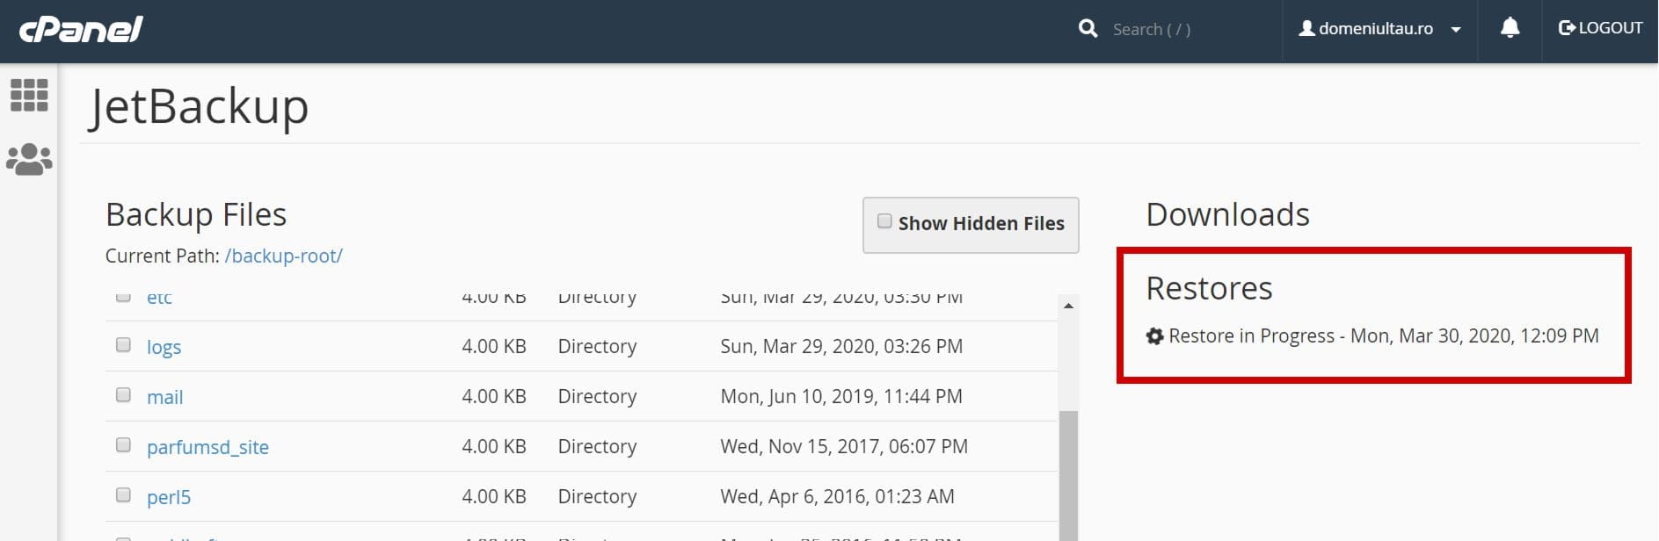
Task: Click the file list scrollbar thumb
Action: (1068, 475)
